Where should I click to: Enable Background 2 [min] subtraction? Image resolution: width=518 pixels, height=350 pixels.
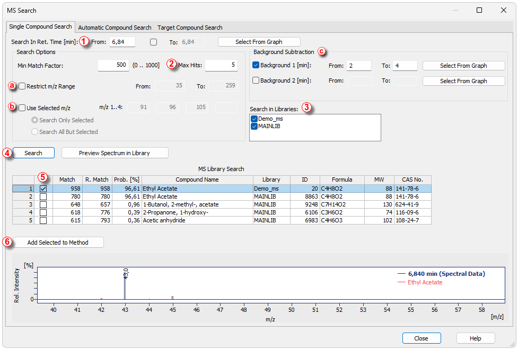coord(256,80)
